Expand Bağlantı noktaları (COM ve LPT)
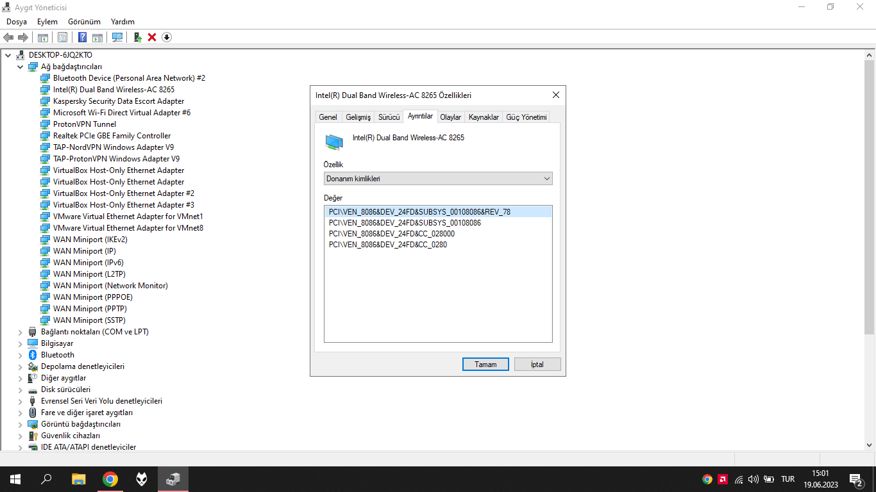This screenshot has height=492, width=876. [20, 332]
